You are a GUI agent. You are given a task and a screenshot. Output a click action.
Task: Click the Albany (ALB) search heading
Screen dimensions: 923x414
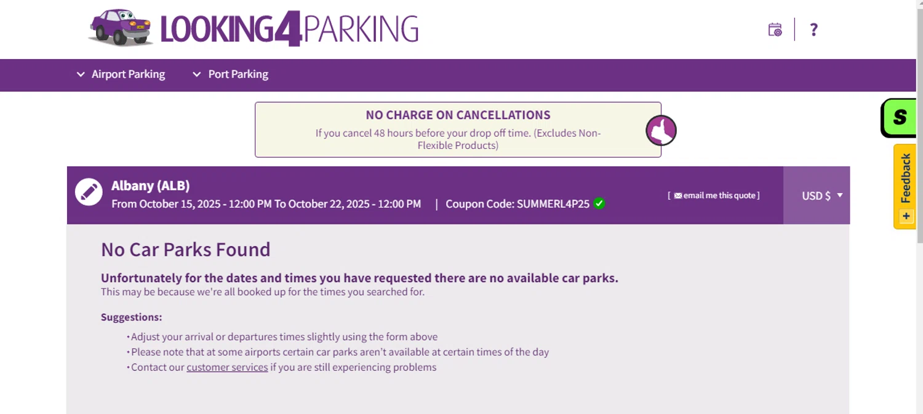click(151, 186)
